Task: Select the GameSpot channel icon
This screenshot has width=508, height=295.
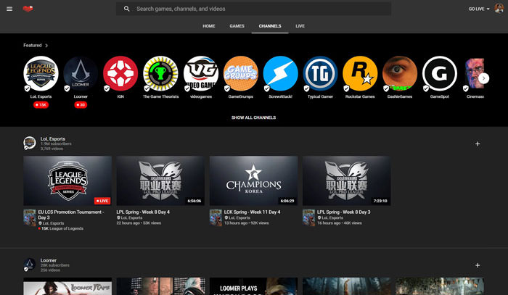Action: (x=440, y=73)
